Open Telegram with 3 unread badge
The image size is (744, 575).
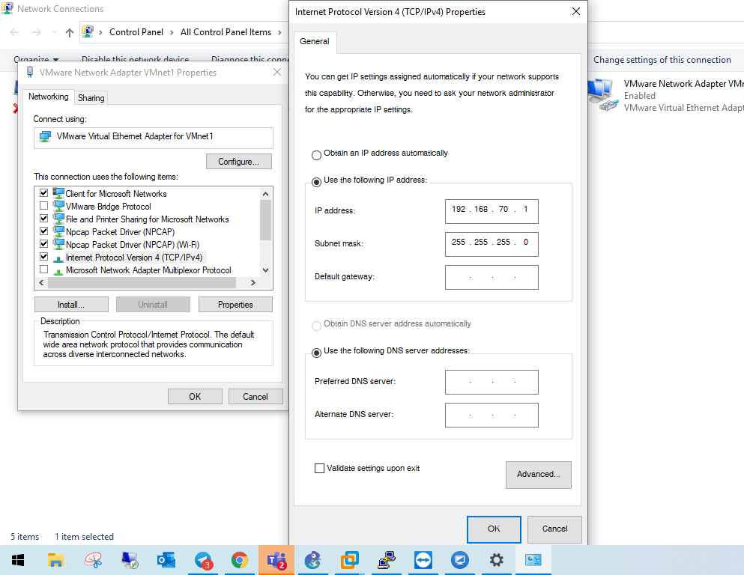203,560
